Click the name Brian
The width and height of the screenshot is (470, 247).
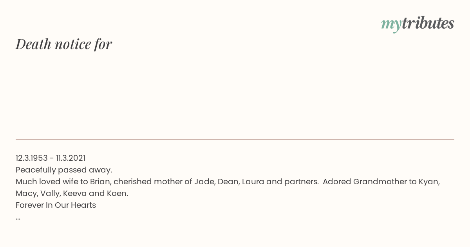[100, 182]
